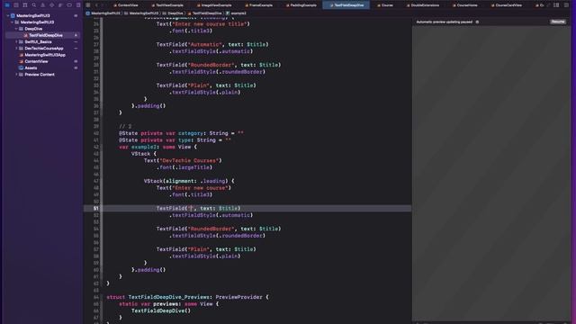576x324 pixels.
Task: Switch to the PaddingExample tab
Action: [301, 5]
